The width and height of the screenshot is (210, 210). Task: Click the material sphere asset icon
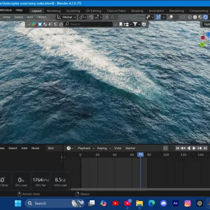click(45, 24)
